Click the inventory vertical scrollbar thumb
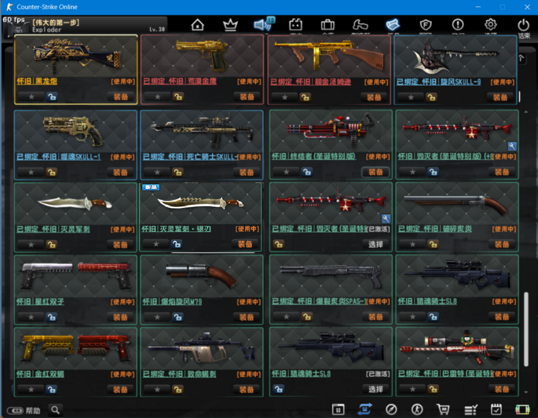This screenshot has width=538, height=418. tap(526, 329)
